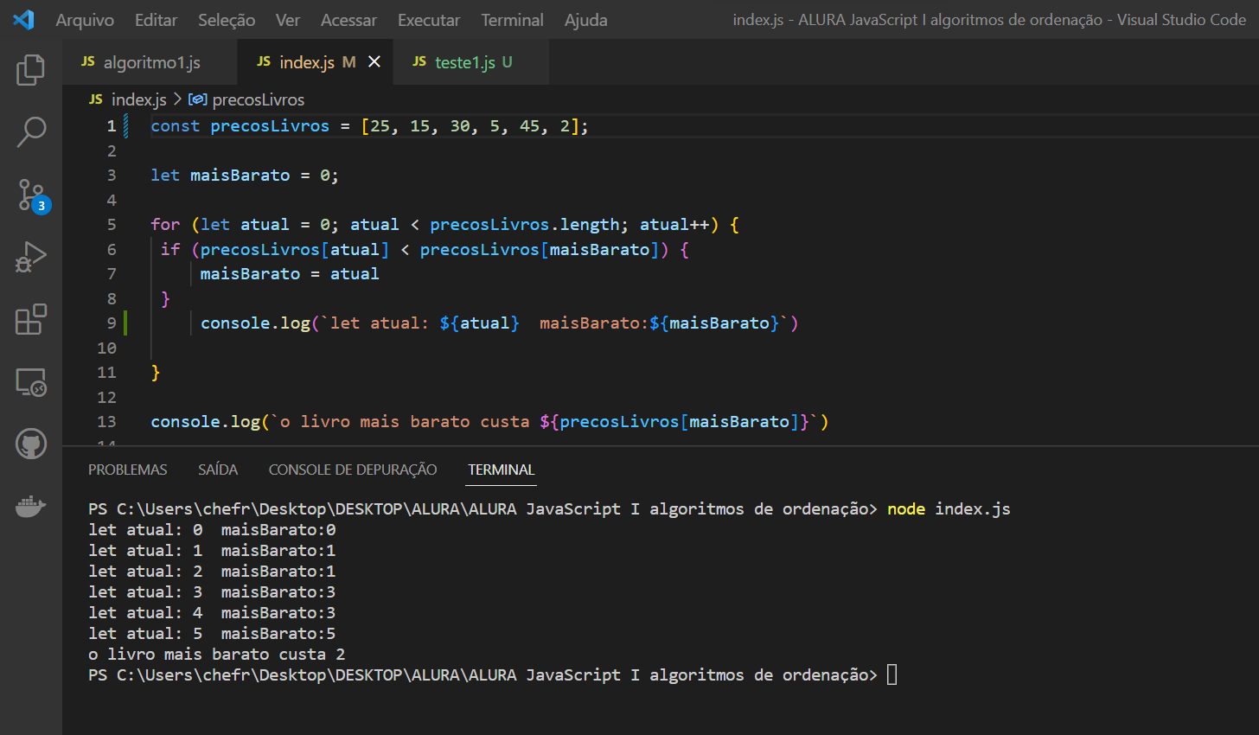
Task: Click line number 9 in gutter
Action: (112, 323)
